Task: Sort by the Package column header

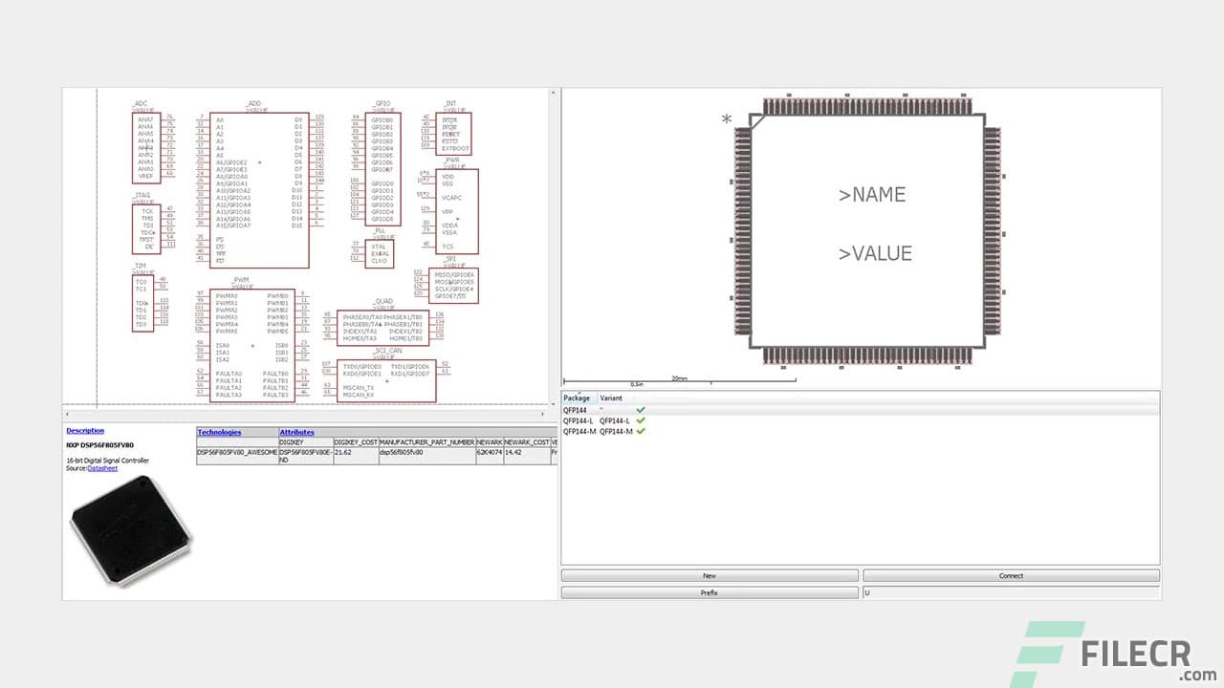Action: coord(578,398)
